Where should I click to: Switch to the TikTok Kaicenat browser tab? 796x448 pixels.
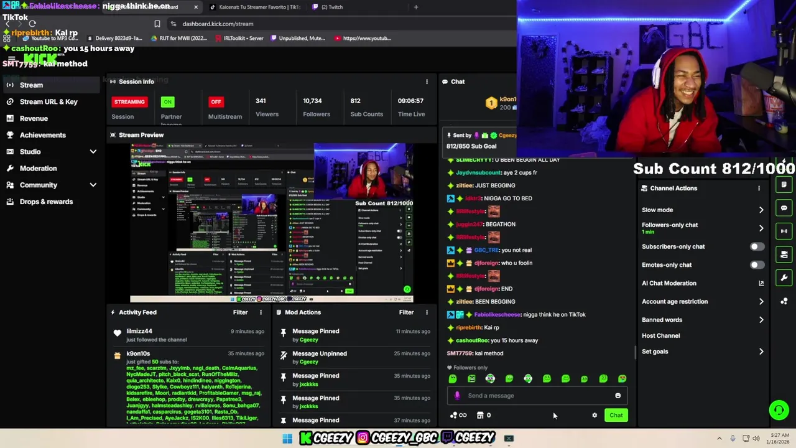click(x=255, y=7)
